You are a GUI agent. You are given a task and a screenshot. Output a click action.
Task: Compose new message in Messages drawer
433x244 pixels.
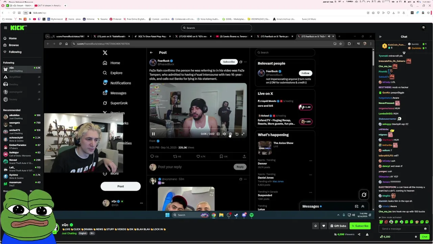tap(357, 206)
